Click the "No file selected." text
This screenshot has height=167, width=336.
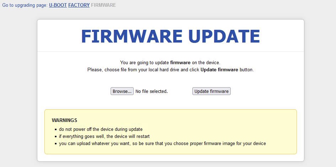tap(151, 91)
